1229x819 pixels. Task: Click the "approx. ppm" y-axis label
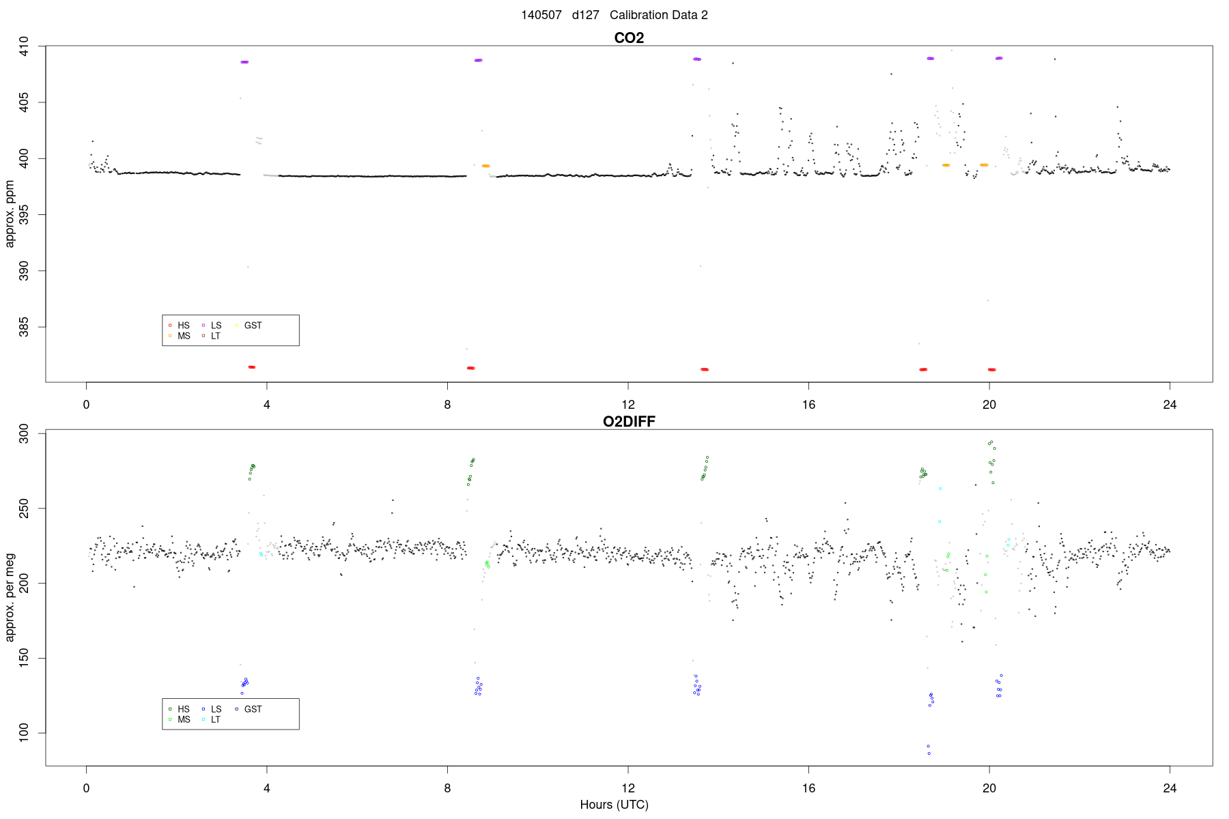[10, 214]
